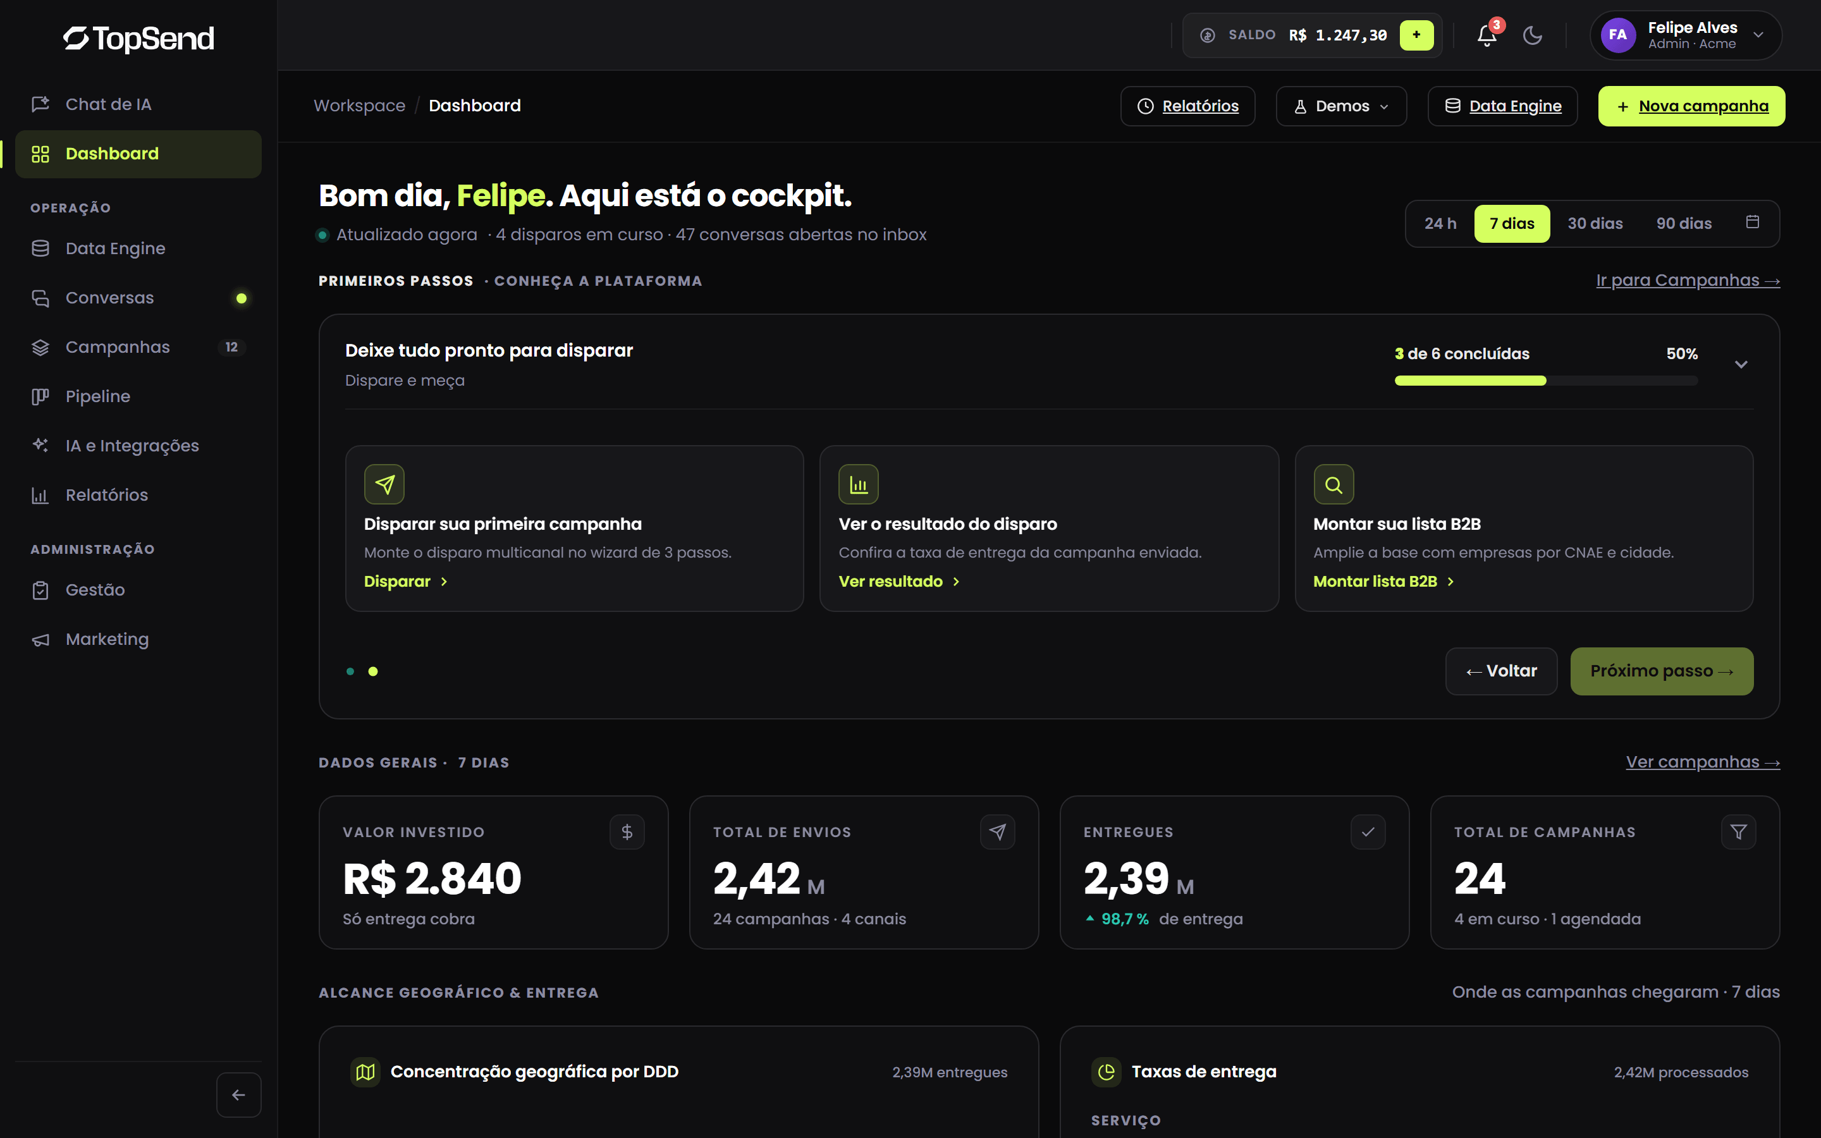Screen dimensions: 1821x1138
Task: Click the pie chart icon beside Taxas de entrega
Action: (x=1106, y=1072)
